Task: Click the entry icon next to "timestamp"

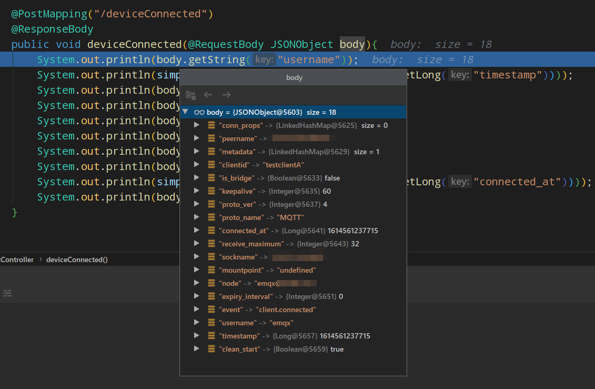Action: point(211,336)
